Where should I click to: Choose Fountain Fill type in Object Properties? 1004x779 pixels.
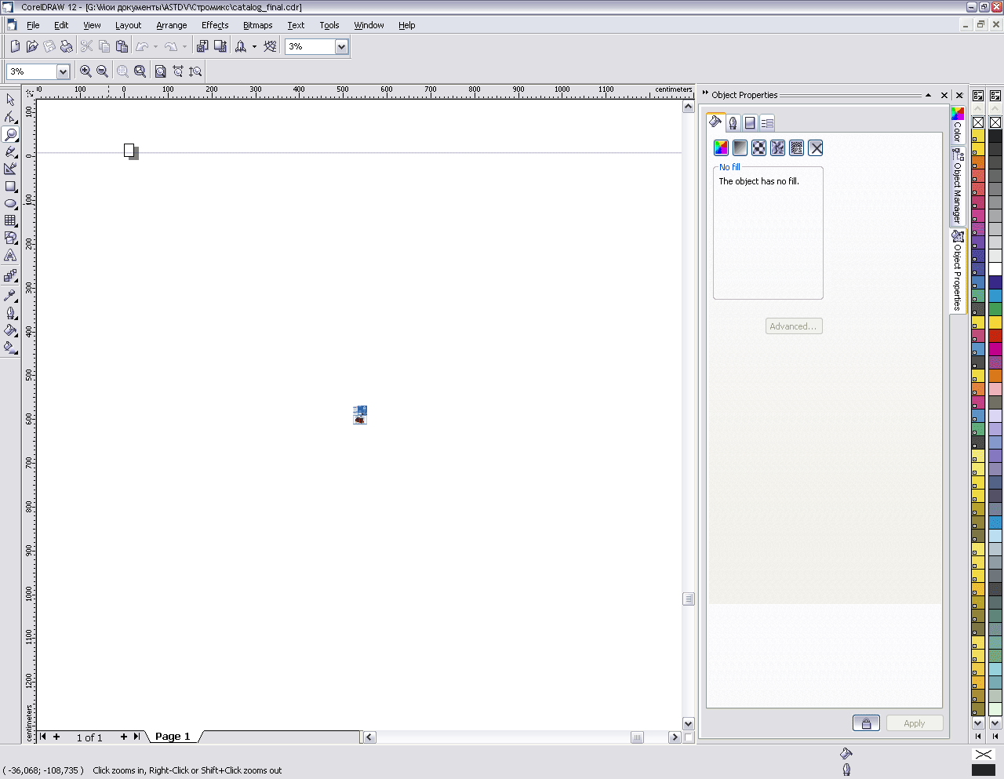coord(740,147)
